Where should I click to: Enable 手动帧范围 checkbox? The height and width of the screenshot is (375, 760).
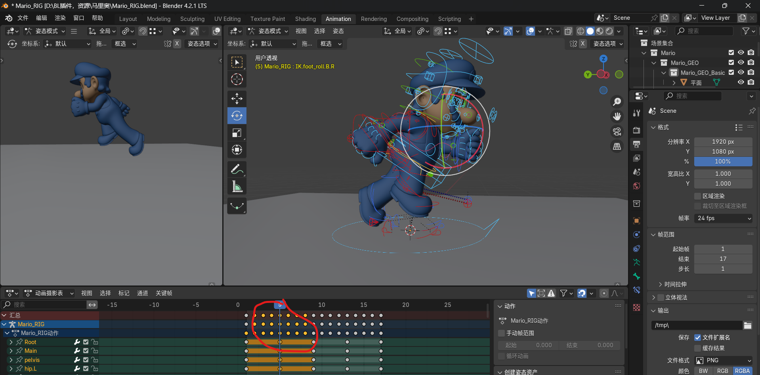coord(502,333)
